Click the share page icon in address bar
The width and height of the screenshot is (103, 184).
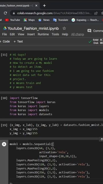tap(96, 13)
